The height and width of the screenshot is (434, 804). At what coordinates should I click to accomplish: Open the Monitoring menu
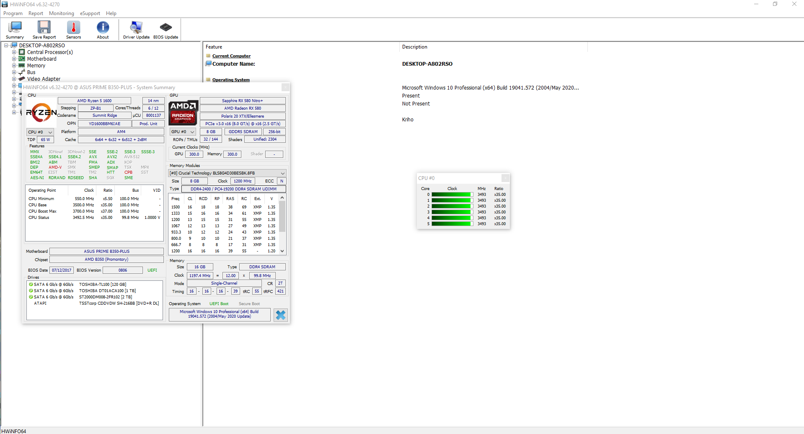61,13
